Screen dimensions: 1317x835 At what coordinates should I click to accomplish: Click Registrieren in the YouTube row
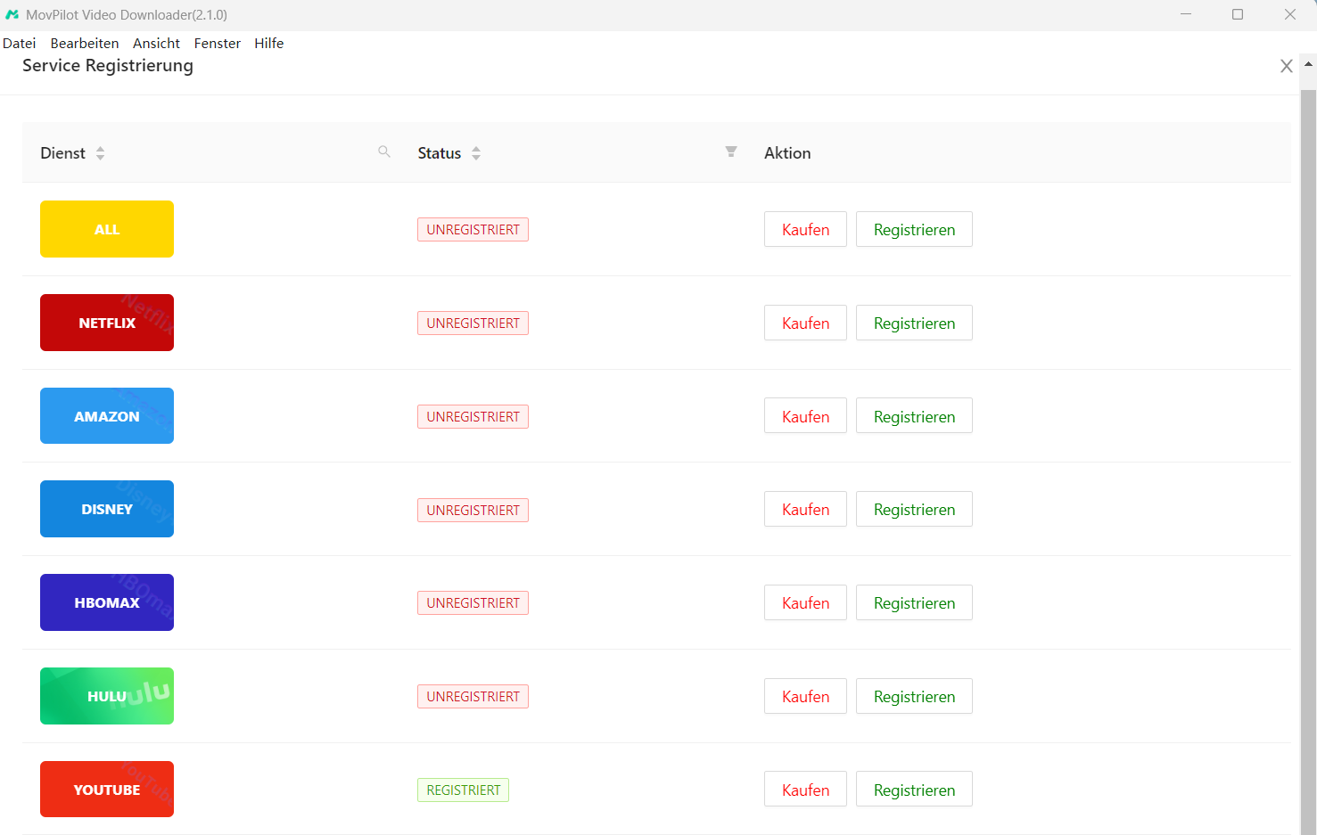coord(914,790)
